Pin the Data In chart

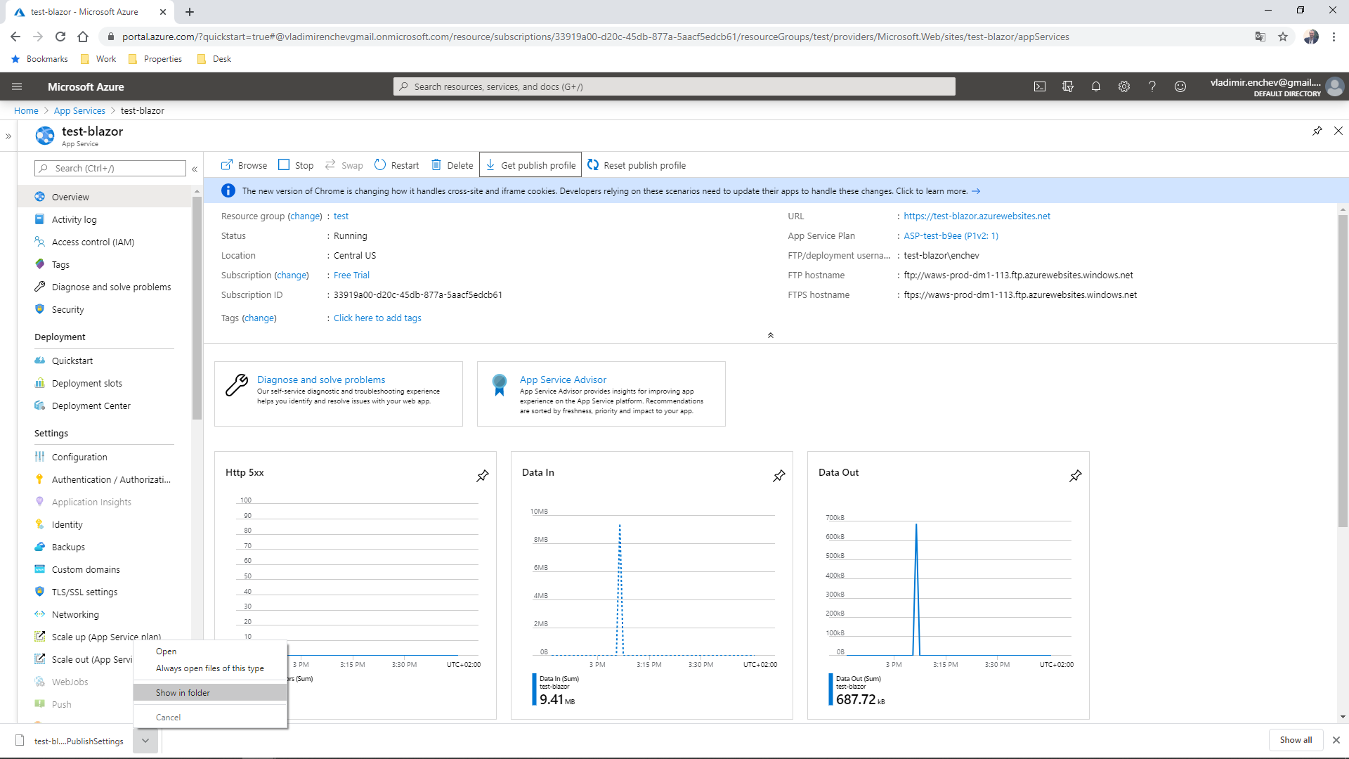779,476
